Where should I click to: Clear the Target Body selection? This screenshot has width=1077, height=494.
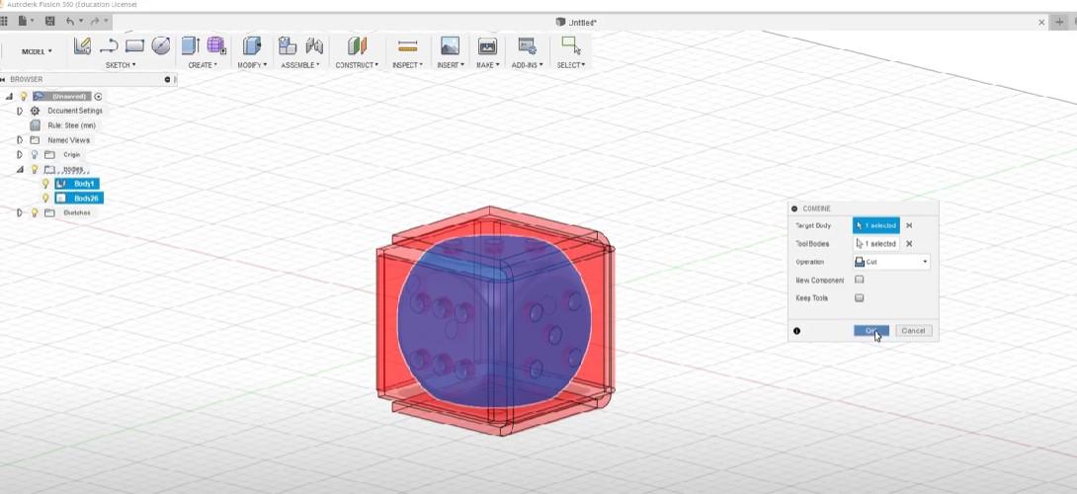coord(909,225)
